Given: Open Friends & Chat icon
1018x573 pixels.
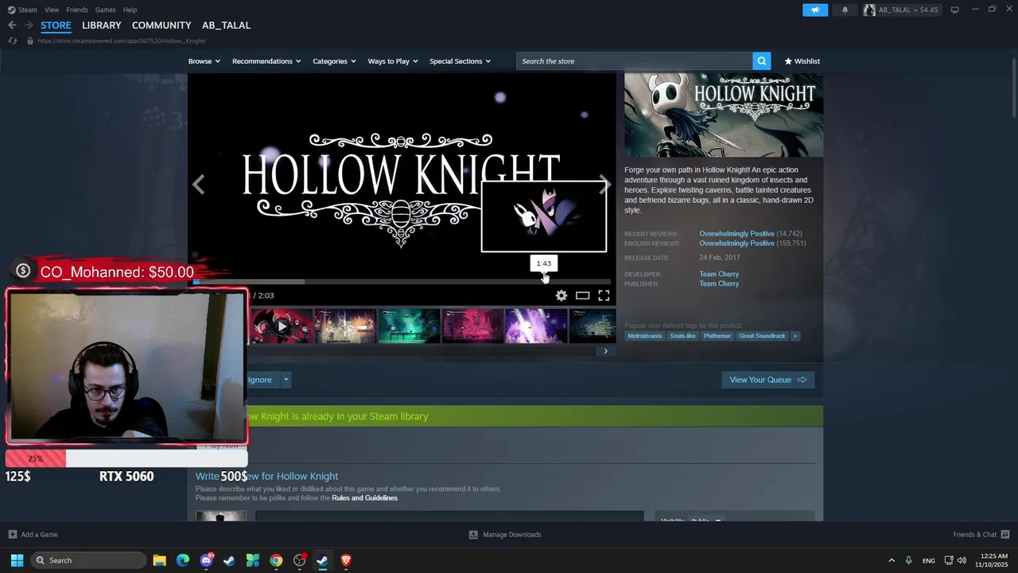Looking at the screenshot, I should 1004,535.
